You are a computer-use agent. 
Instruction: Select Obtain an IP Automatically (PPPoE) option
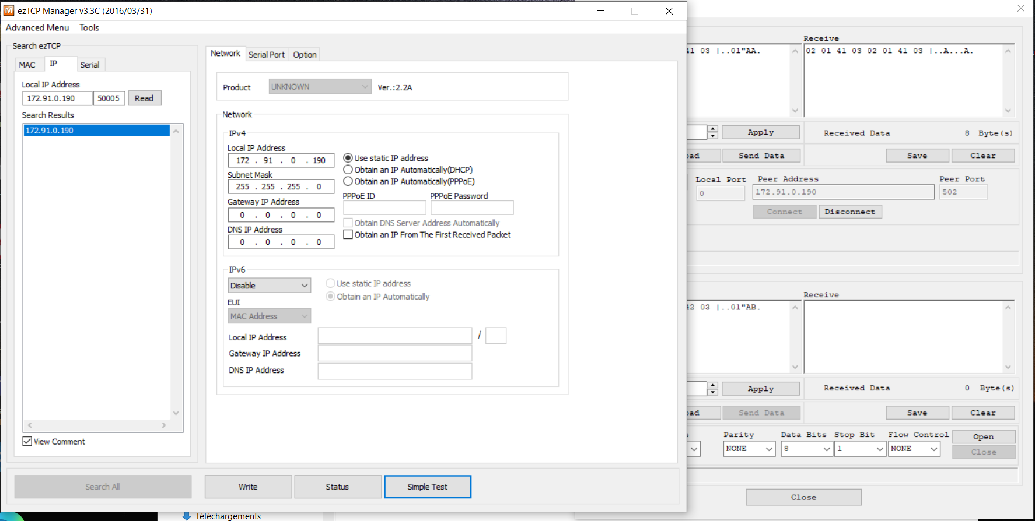point(348,181)
